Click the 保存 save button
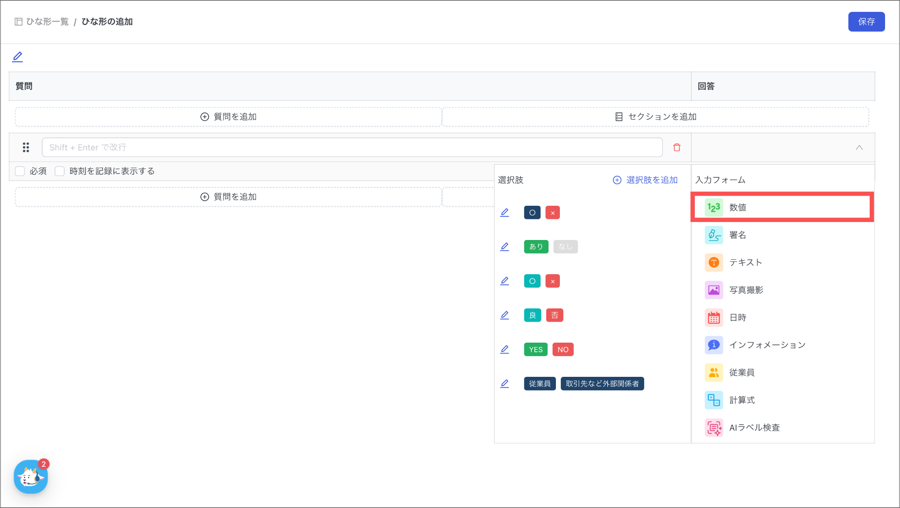 [866, 21]
